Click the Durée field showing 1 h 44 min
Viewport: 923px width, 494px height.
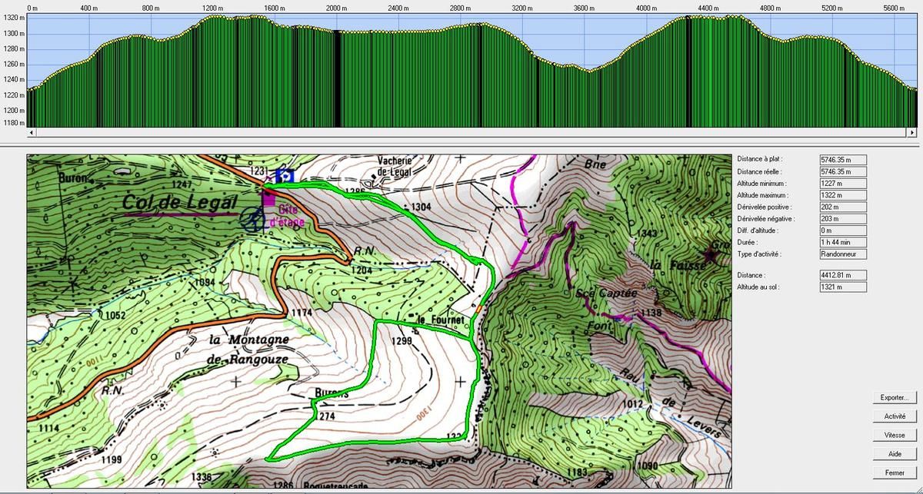844,243
